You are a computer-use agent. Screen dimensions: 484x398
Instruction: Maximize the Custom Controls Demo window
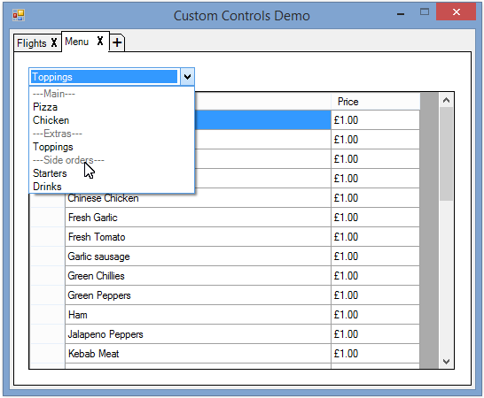click(x=425, y=12)
